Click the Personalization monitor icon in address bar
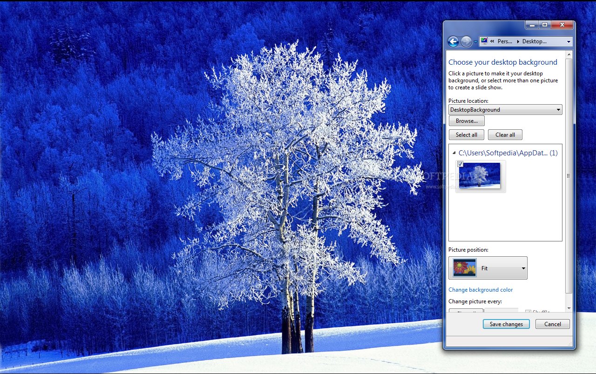Viewport: 596px width, 374px height. pyautogui.click(x=484, y=41)
